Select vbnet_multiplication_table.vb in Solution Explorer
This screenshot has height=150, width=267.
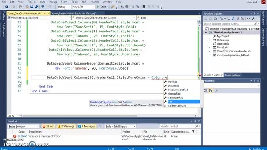[233, 55]
